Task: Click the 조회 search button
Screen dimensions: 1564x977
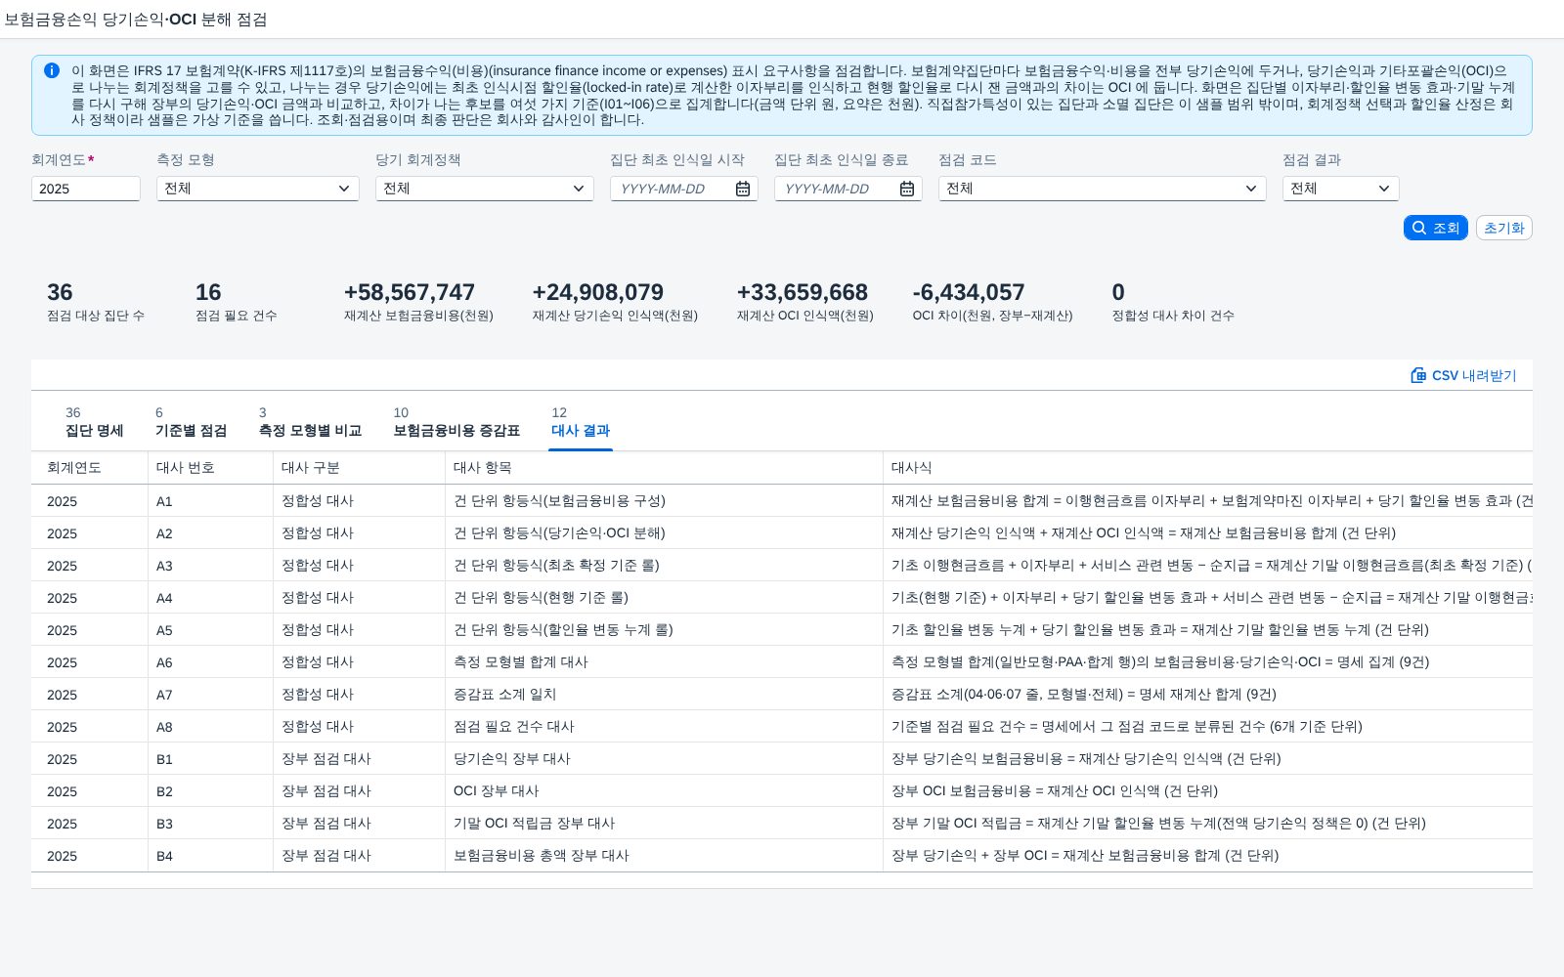Action: point(1436,228)
